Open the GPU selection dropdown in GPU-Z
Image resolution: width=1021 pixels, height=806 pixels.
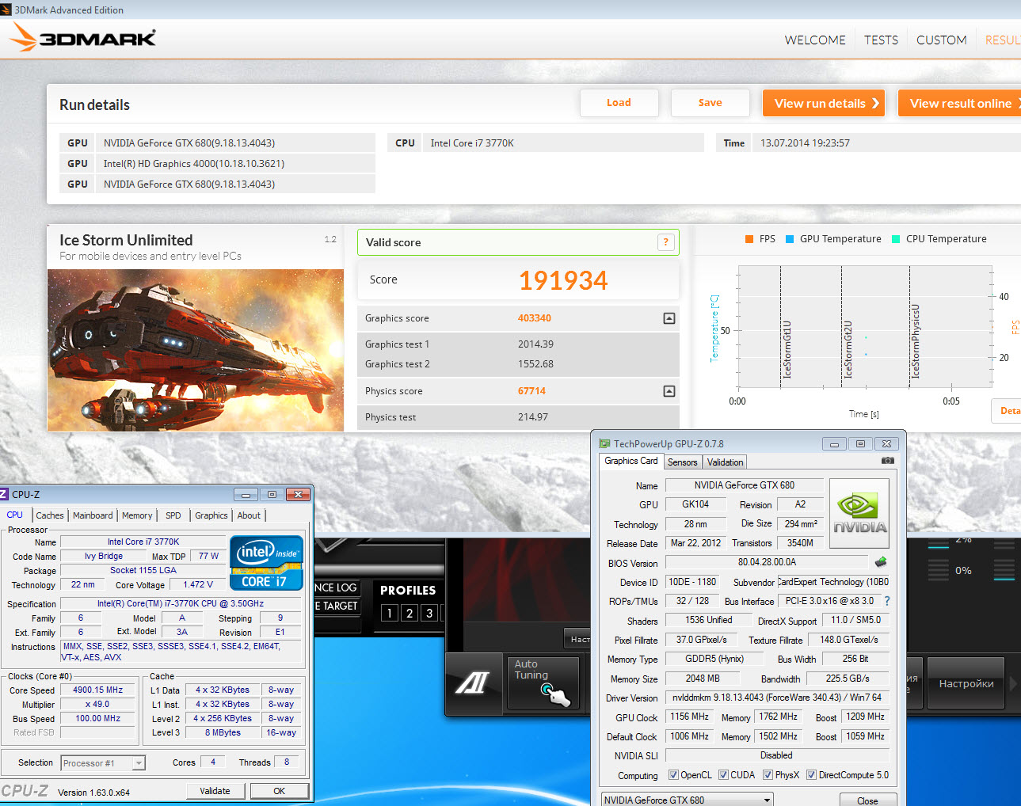687,800
